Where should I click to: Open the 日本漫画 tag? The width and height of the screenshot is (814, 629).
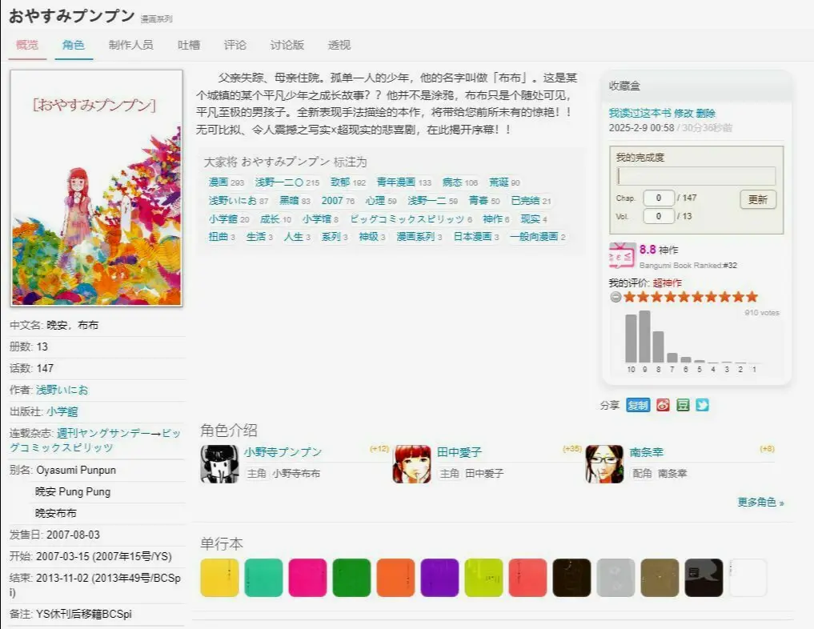(472, 237)
